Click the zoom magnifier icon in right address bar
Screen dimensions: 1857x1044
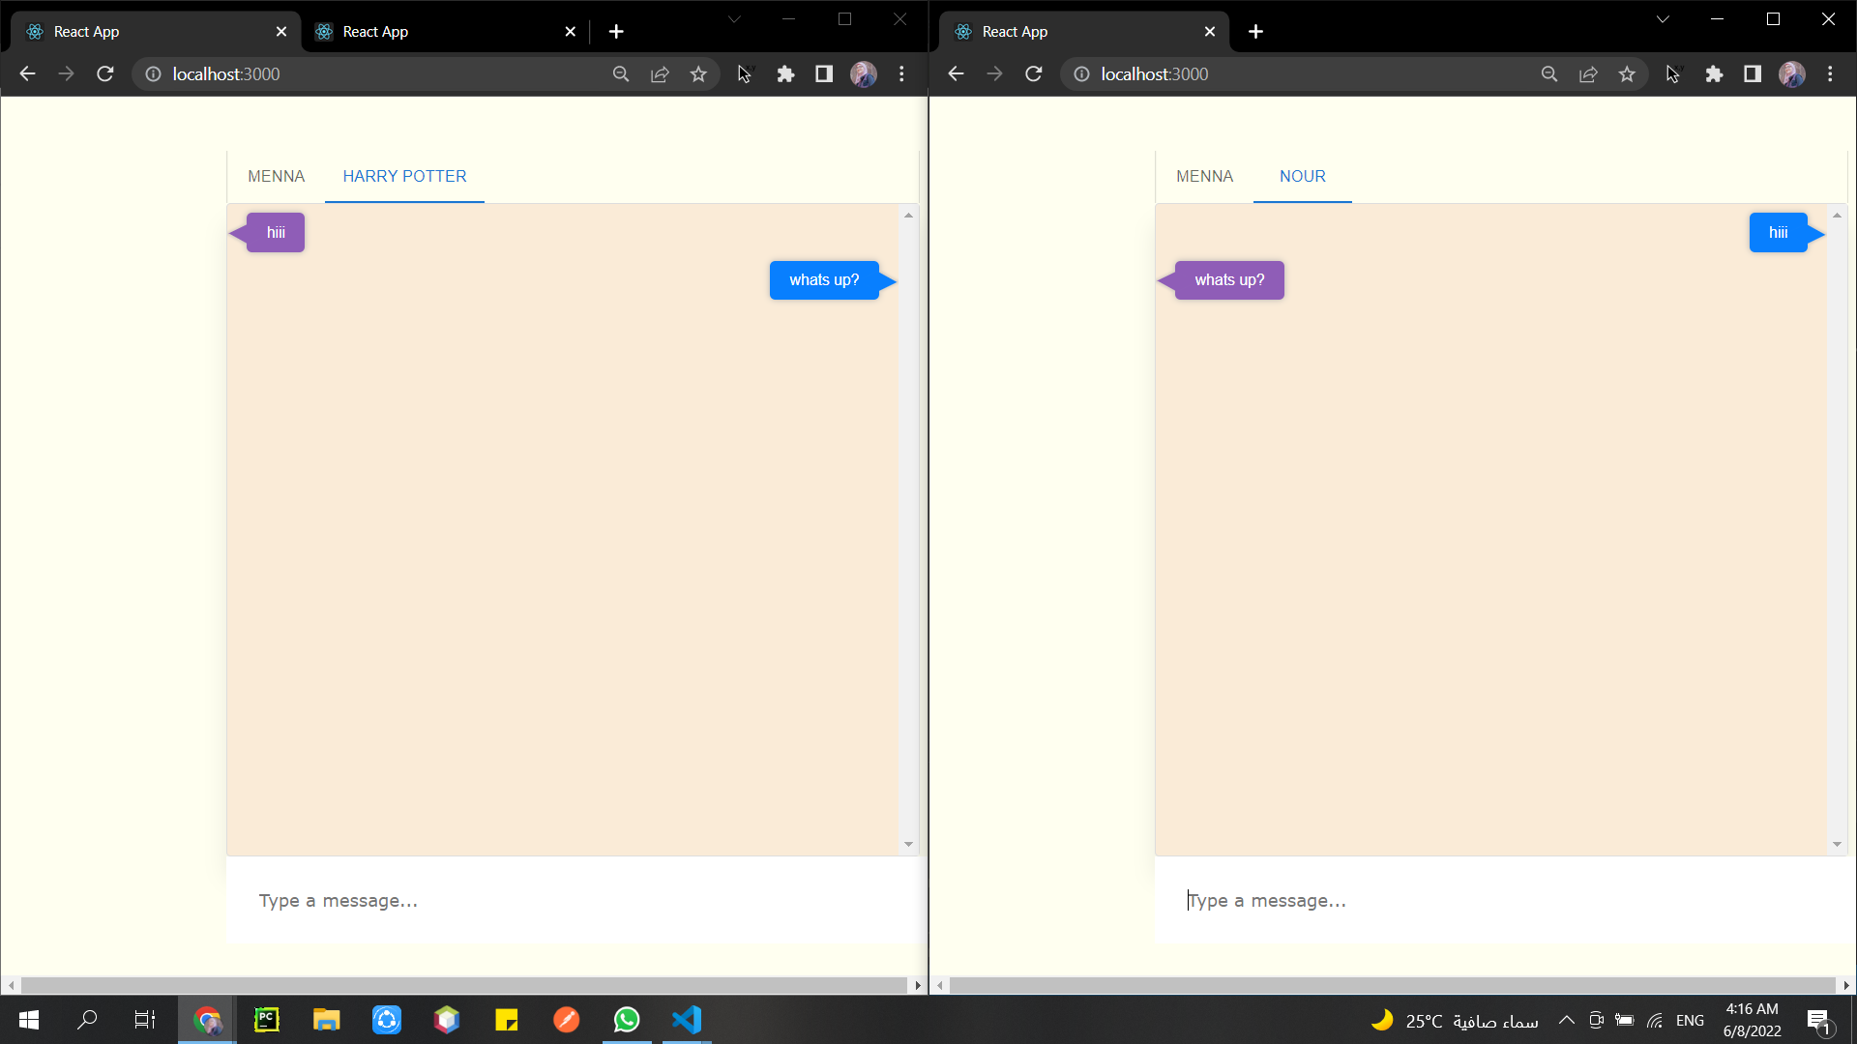[x=1549, y=73]
